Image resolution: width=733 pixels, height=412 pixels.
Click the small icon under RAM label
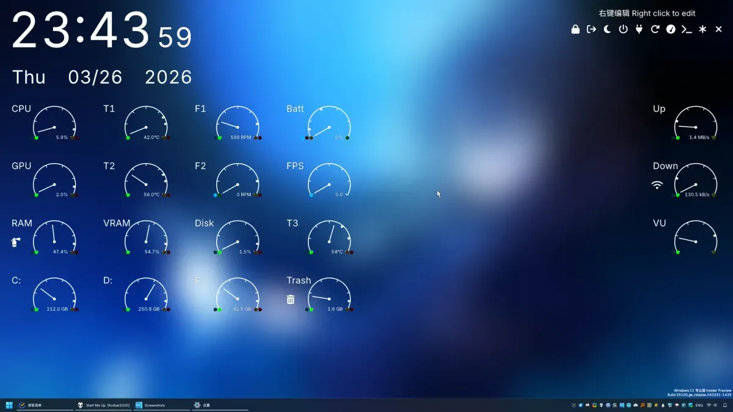click(16, 242)
